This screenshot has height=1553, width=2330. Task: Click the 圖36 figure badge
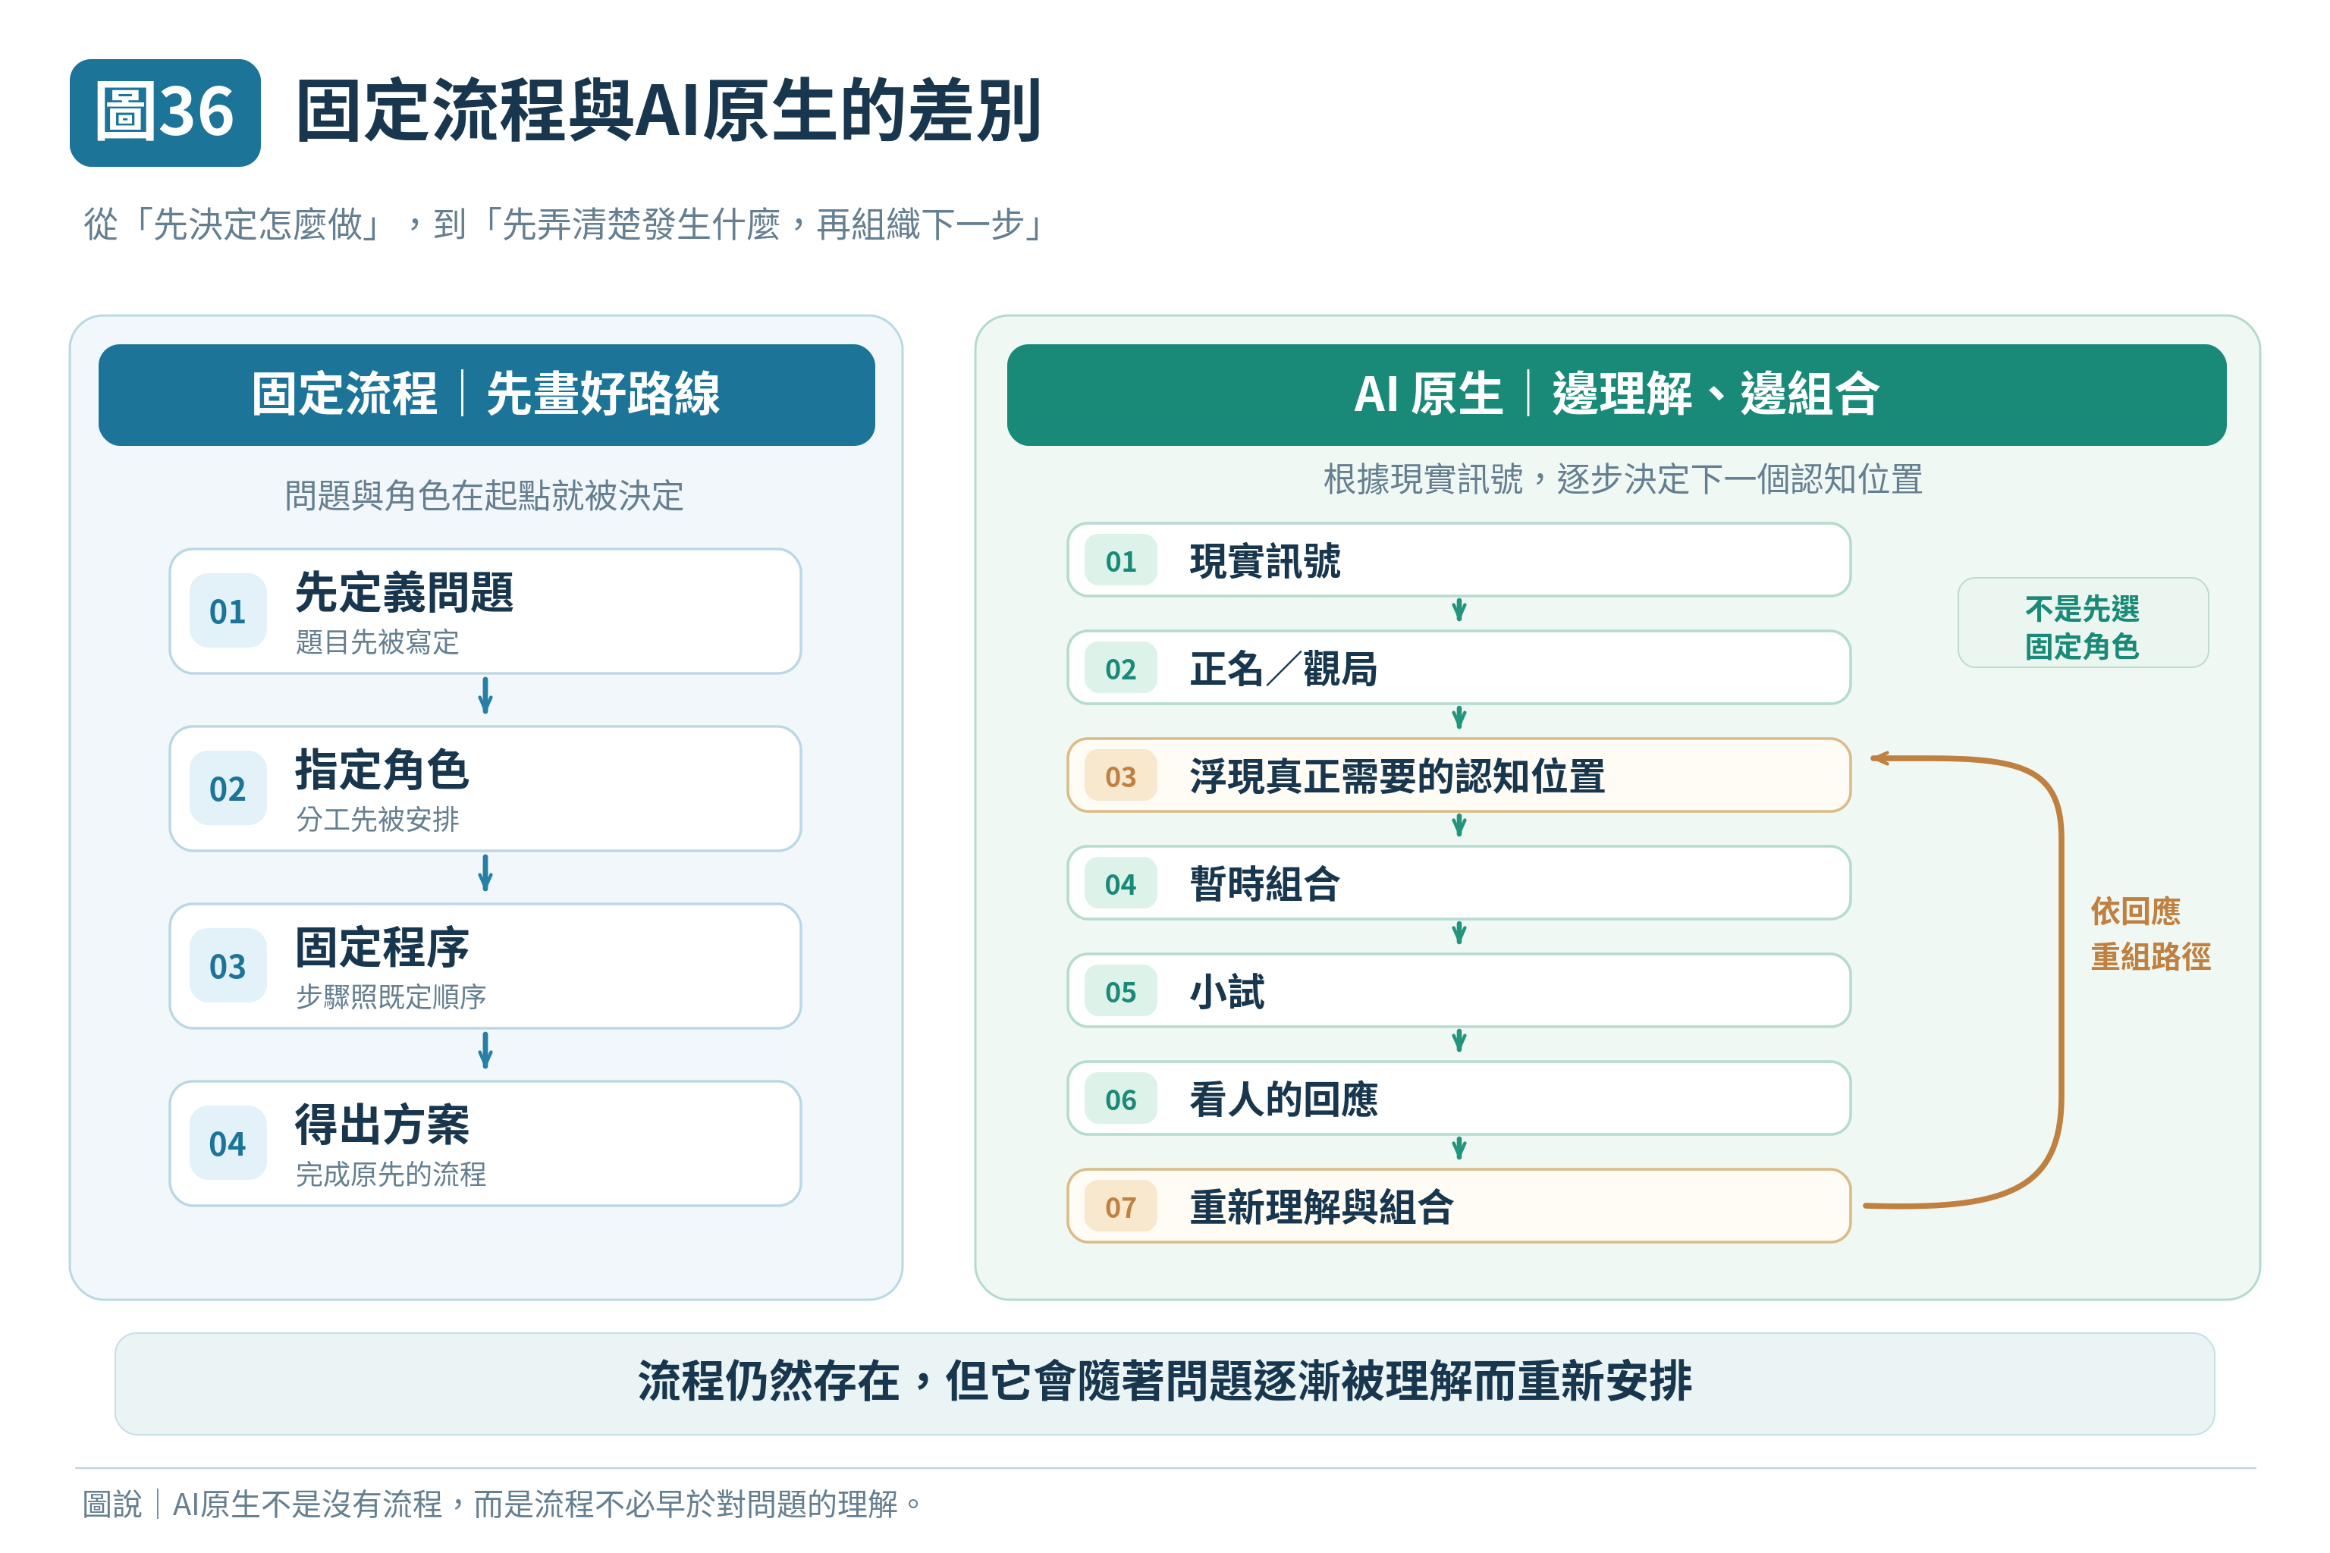[x=165, y=112]
